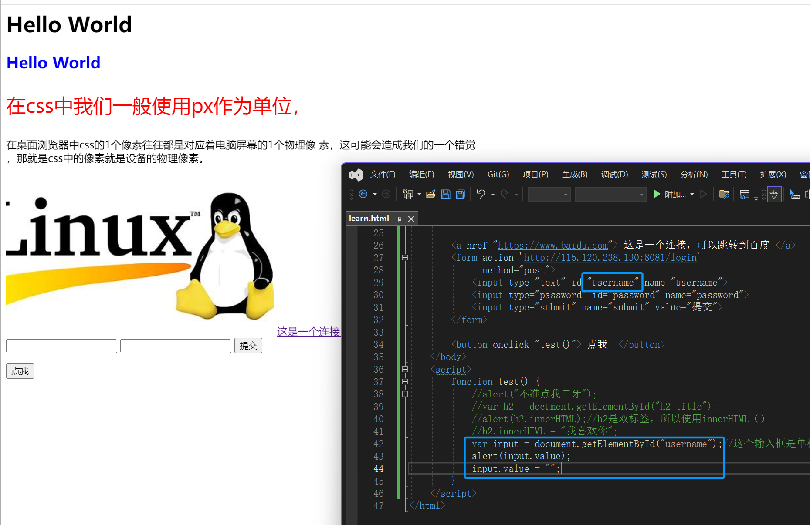Click the 提交 submit button on webpage
The height and width of the screenshot is (525, 810).
coord(248,346)
